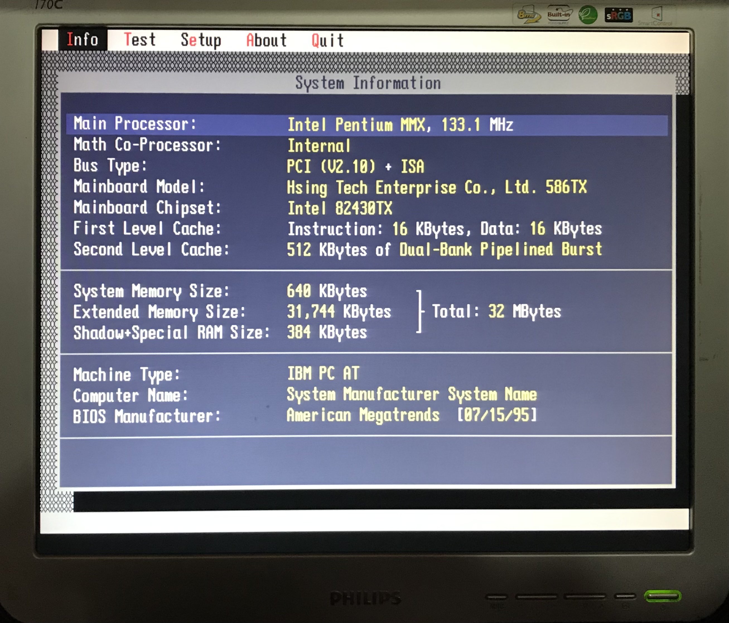Select Quit in the menu bar
This screenshot has width=729, height=623.
coord(327,41)
